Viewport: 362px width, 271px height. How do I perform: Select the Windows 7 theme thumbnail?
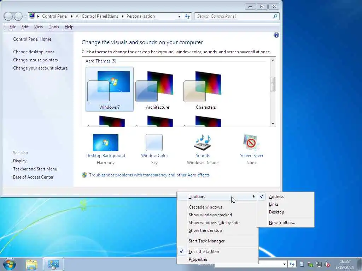(110, 89)
